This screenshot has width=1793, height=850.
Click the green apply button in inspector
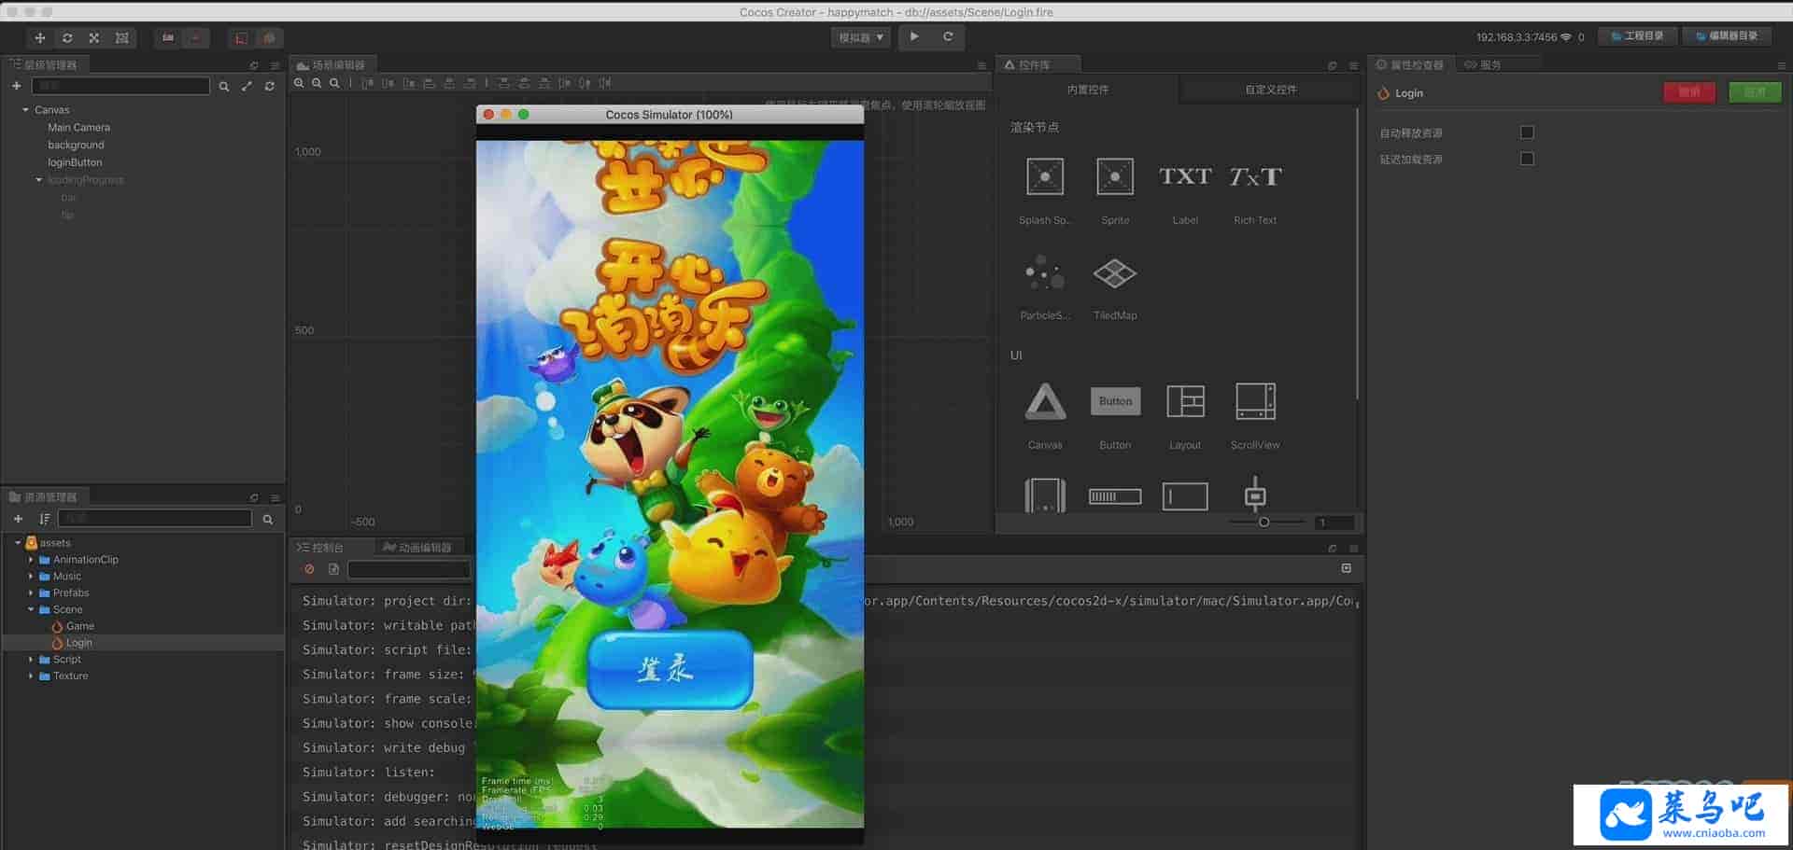[1754, 92]
